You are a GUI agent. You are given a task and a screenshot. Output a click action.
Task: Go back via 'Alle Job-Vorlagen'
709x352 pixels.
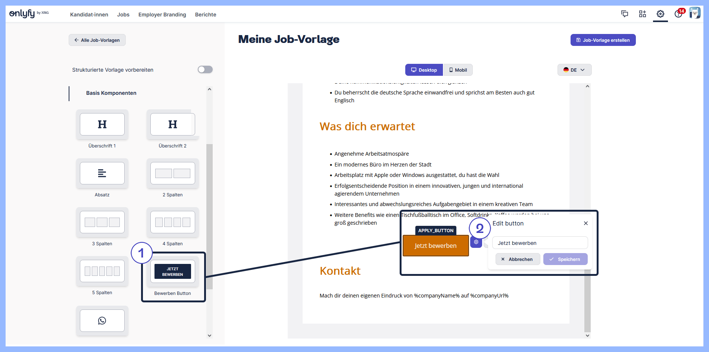tap(97, 40)
